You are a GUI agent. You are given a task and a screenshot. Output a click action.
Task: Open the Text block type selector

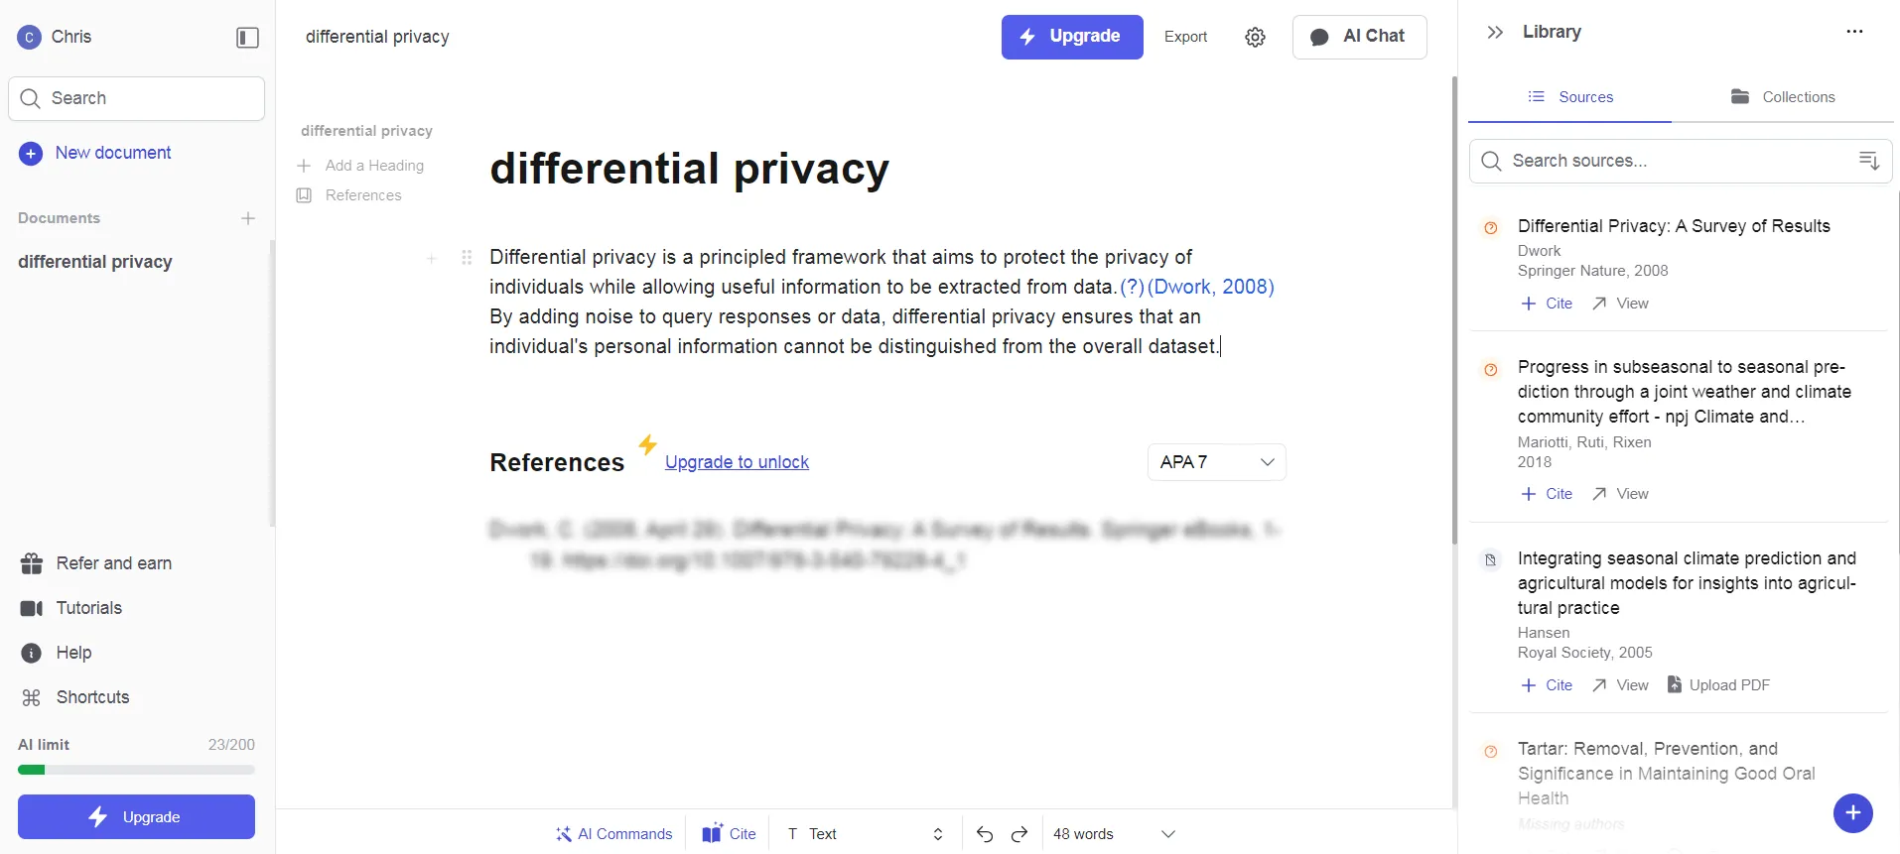pos(864,834)
